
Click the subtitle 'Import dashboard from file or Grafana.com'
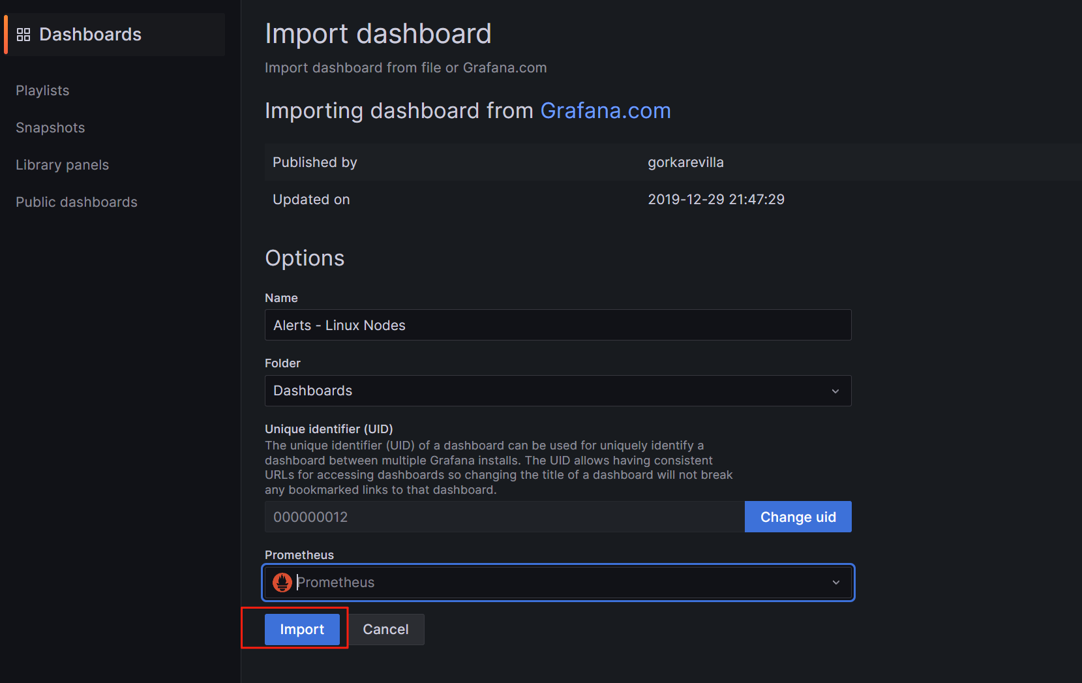[x=406, y=68]
